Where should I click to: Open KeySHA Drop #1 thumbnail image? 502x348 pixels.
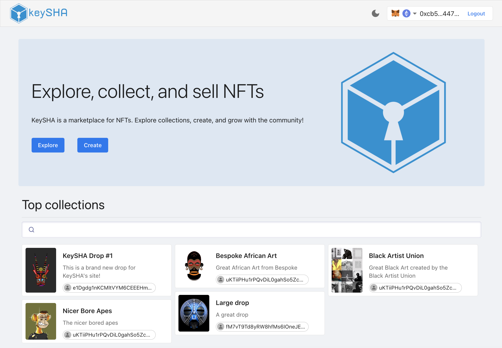[41, 270]
